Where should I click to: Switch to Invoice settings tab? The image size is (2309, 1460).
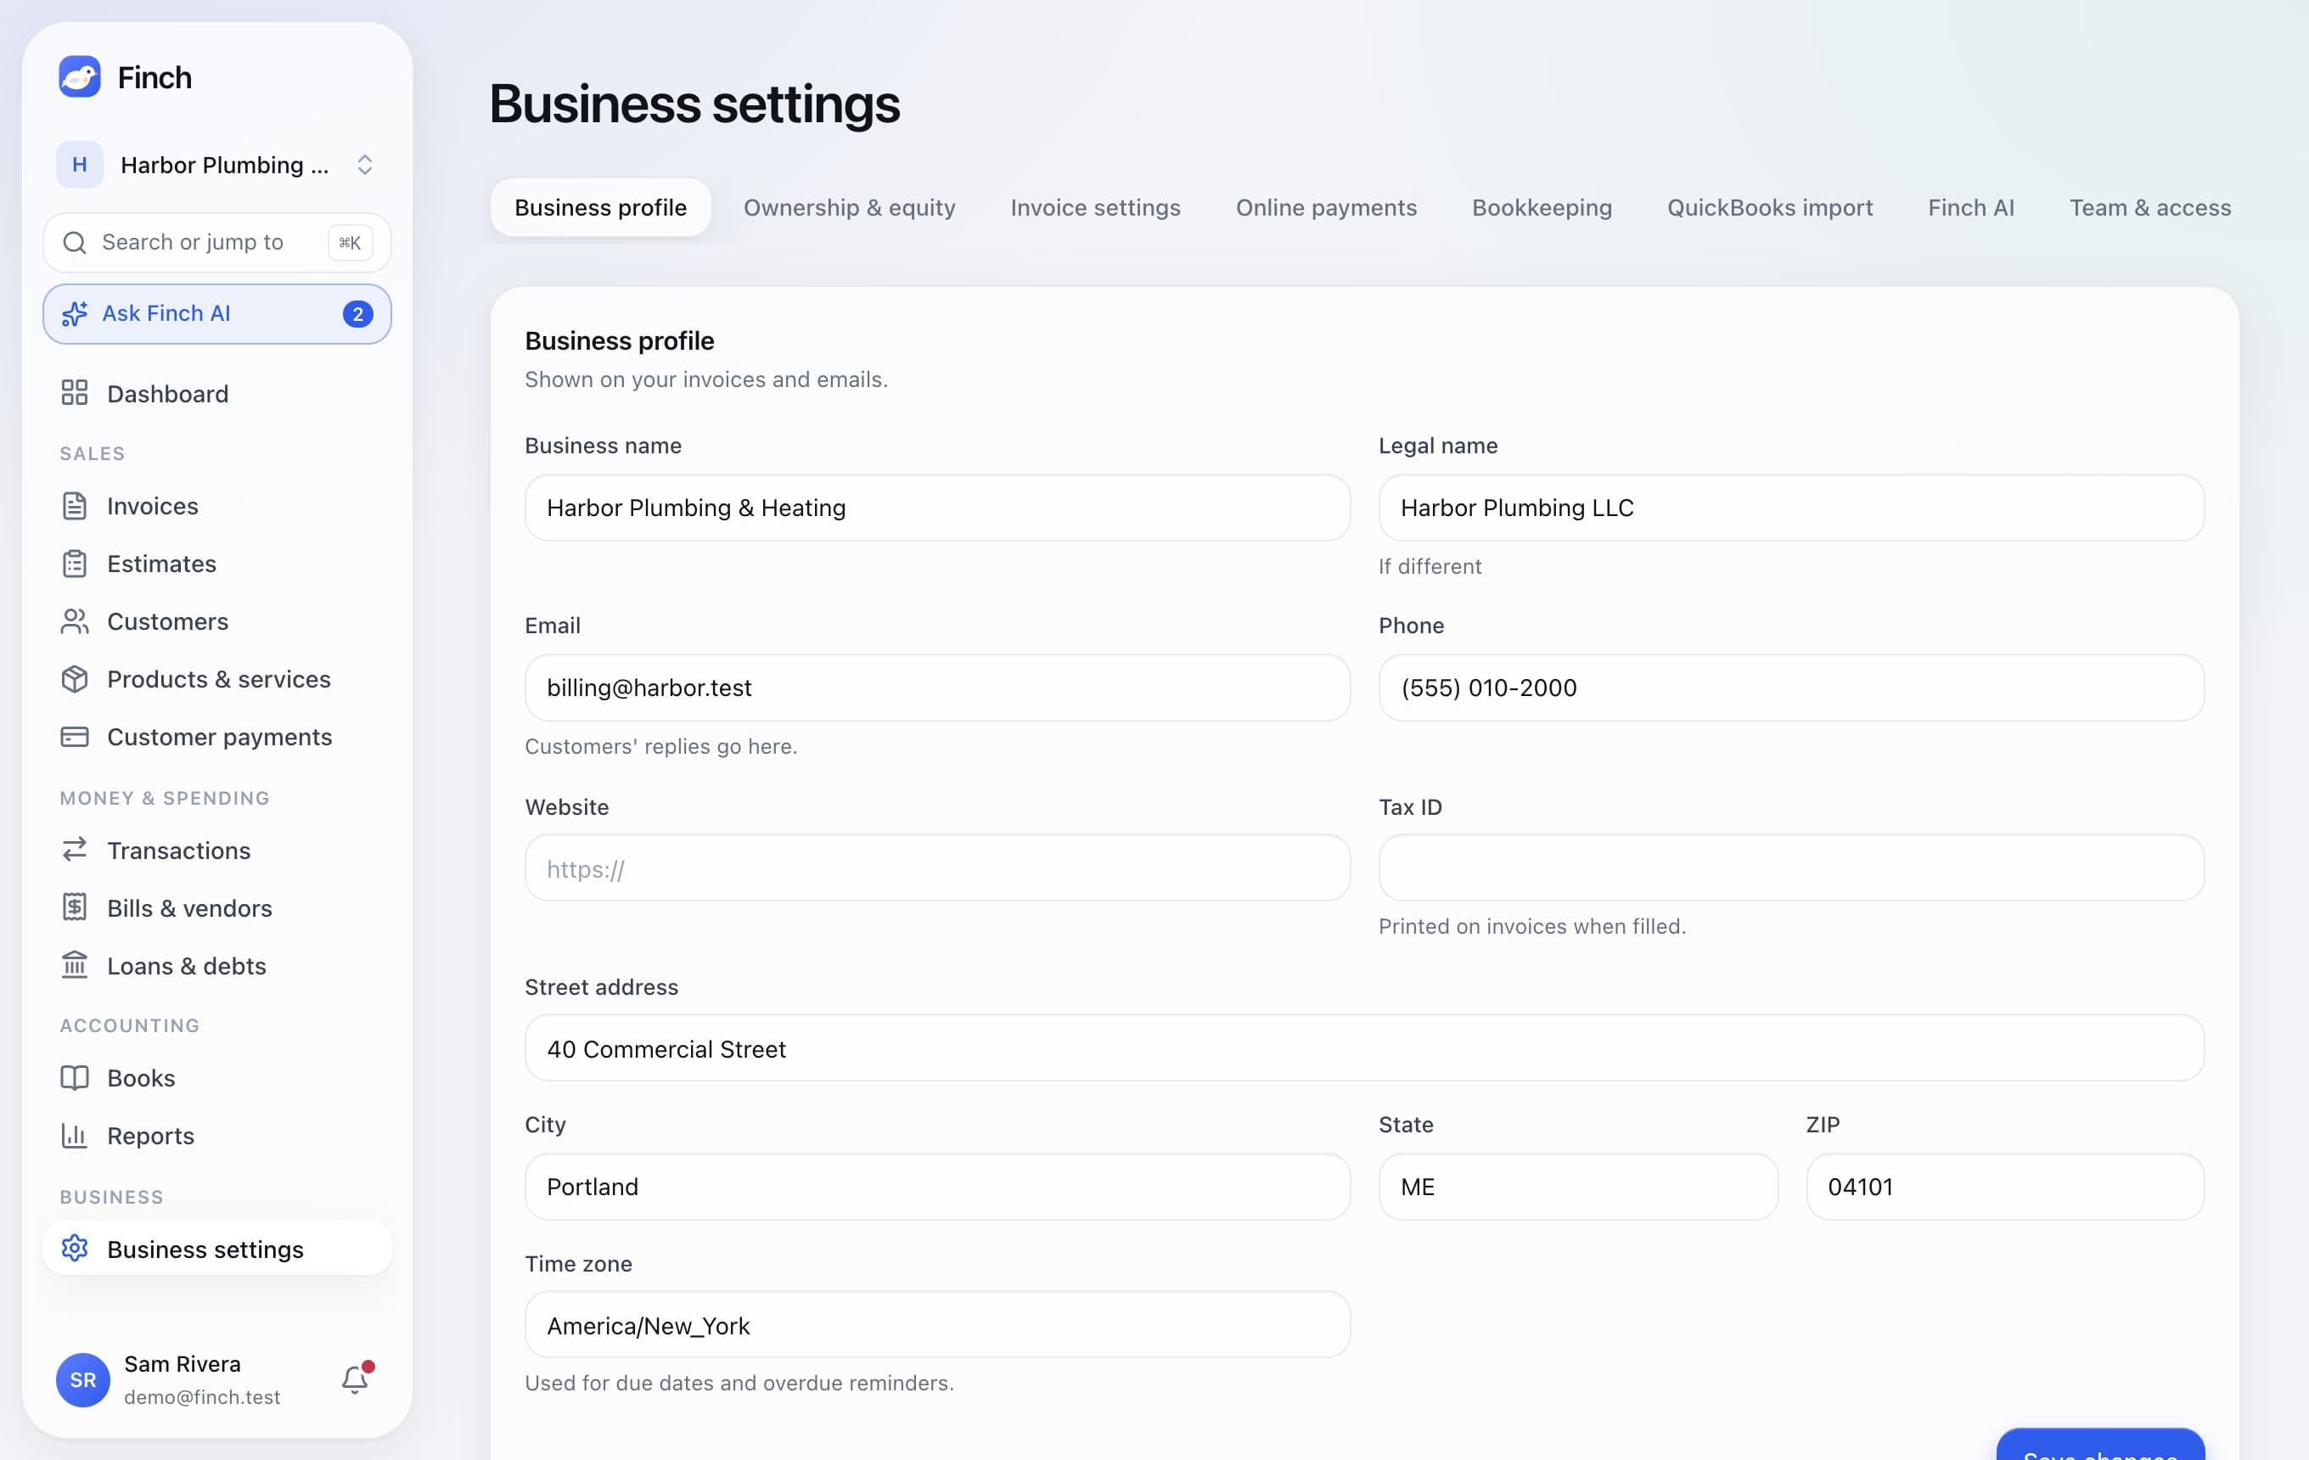click(1095, 208)
